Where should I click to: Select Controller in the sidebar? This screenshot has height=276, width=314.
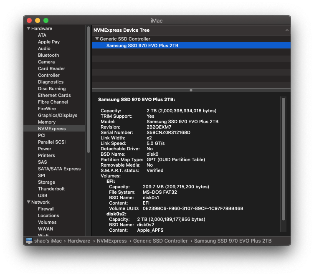pyautogui.click(x=49, y=75)
